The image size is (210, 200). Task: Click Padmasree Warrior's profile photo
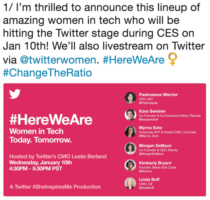click(130, 98)
